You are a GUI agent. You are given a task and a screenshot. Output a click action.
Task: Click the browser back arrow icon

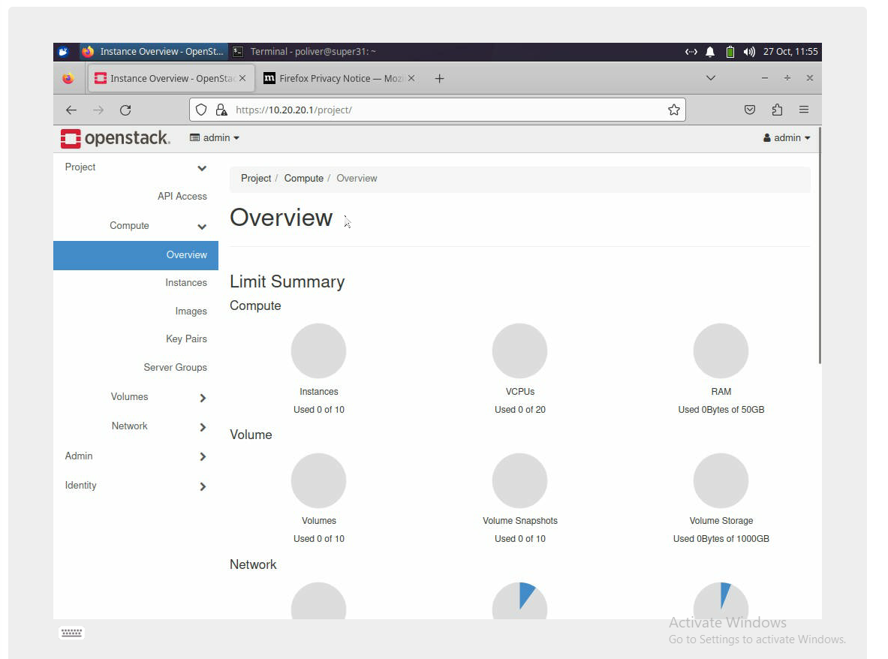click(x=71, y=110)
